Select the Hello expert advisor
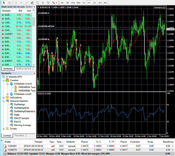Image resolution: width=175 pixels, height=156 pixels. (17, 115)
